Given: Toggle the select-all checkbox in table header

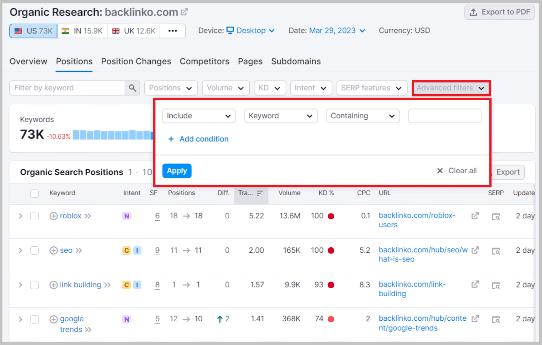Looking at the screenshot, I should click(35, 193).
